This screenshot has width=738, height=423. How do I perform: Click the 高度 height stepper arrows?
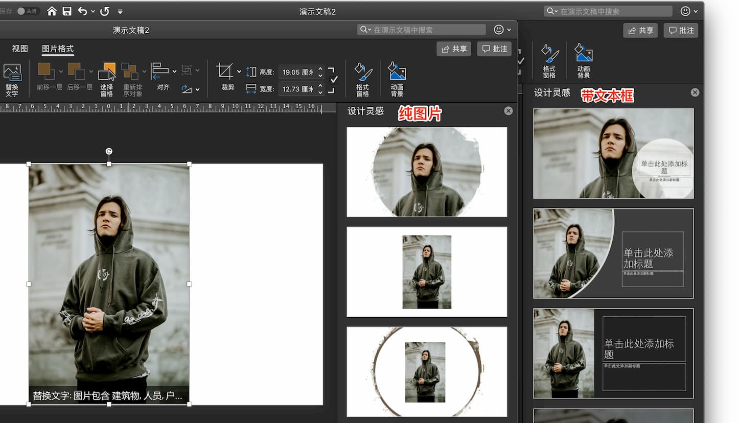(x=320, y=72)
